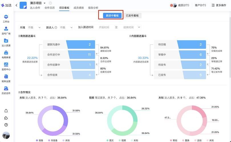The image size is (231, 142).
Task: Toggle the 寄拍 legend item
Action: click(173, 140)
